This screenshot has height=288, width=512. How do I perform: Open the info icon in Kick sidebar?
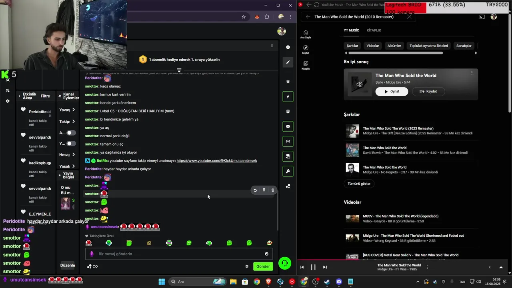pyautogui.click(x=288, y=47)
